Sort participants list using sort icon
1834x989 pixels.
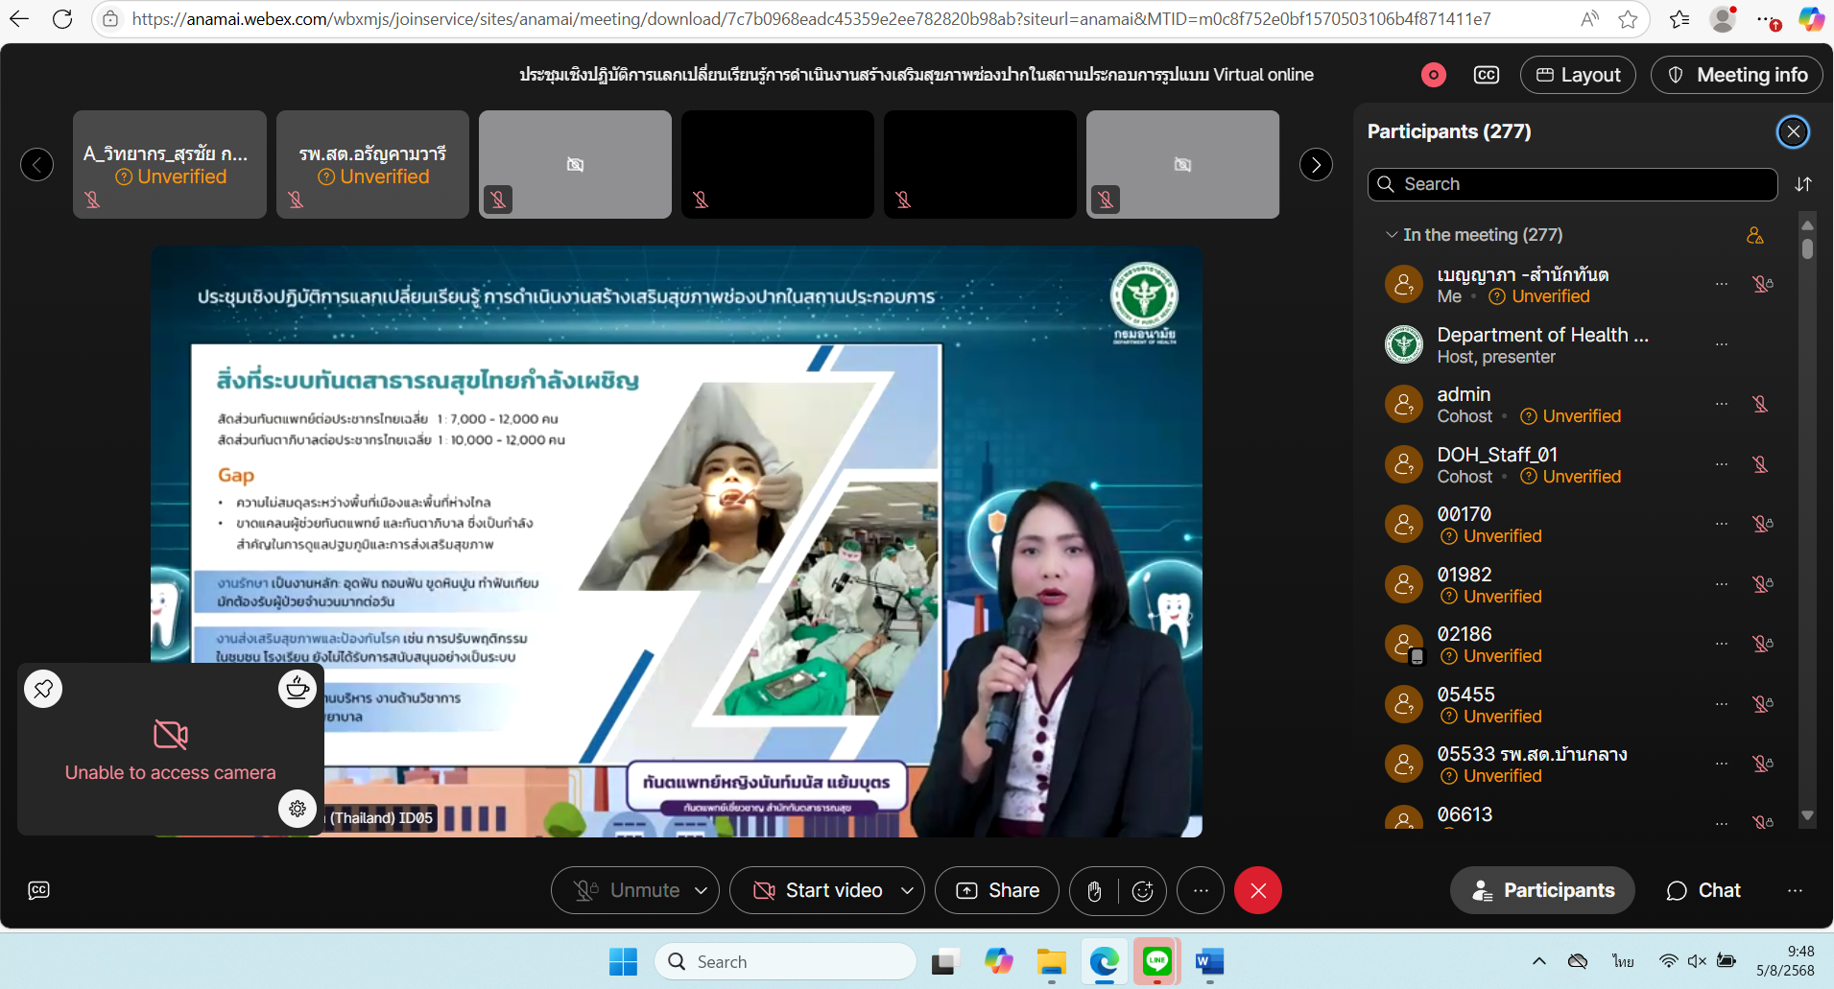(1803, 184)
